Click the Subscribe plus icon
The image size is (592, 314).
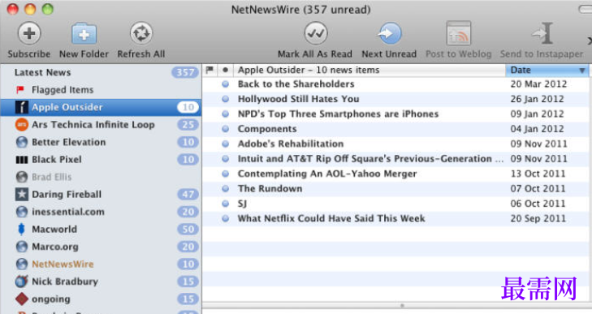tap(29, 33)
